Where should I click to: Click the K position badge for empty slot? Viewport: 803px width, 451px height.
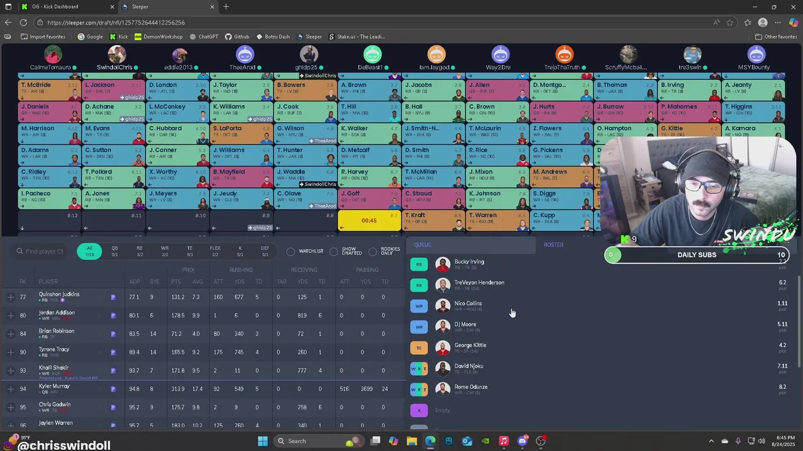click(419, 410)
